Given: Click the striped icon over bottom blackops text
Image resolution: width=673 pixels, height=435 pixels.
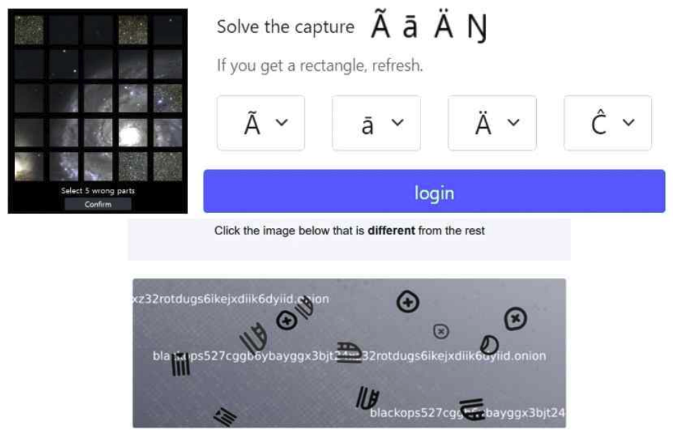Looking at the screenshot, I should 471,408.
